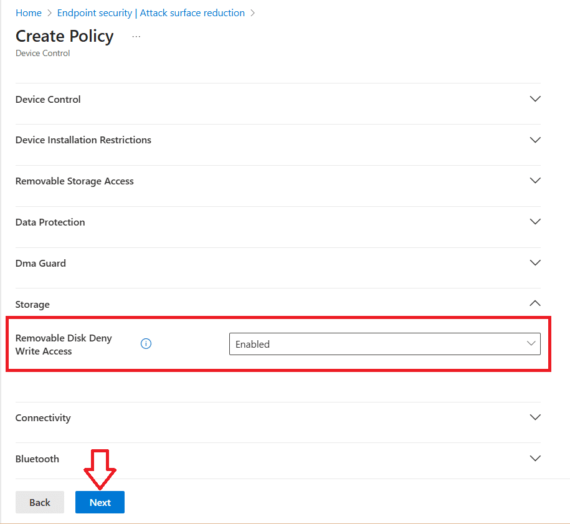Select the Storage section heading text
570x524 pixels.
[32, 305]
